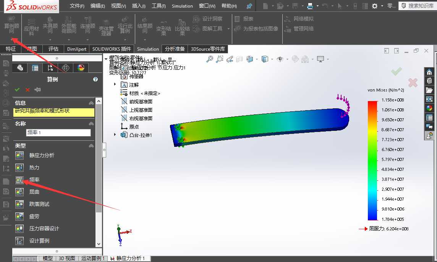Open the 视图(V) menu
This screenshot has height=262, width=437.
118,6
